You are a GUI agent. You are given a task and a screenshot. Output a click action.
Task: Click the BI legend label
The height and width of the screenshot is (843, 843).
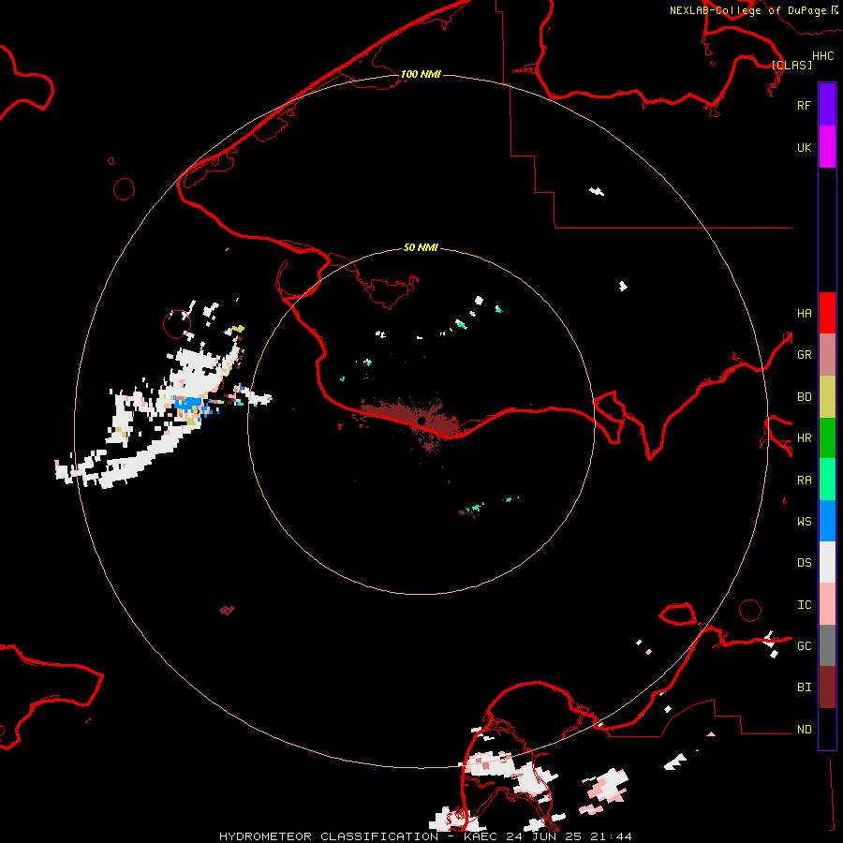(x=804, y=688)
